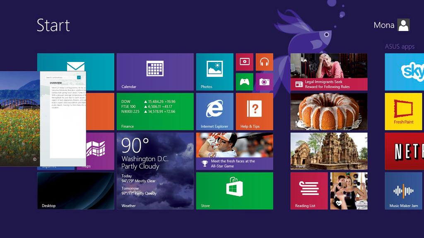Image resolution: width=424 pixels, height=238 pixels.
Task: Open the bundt cake Food tile
Action: coord(329,112)
